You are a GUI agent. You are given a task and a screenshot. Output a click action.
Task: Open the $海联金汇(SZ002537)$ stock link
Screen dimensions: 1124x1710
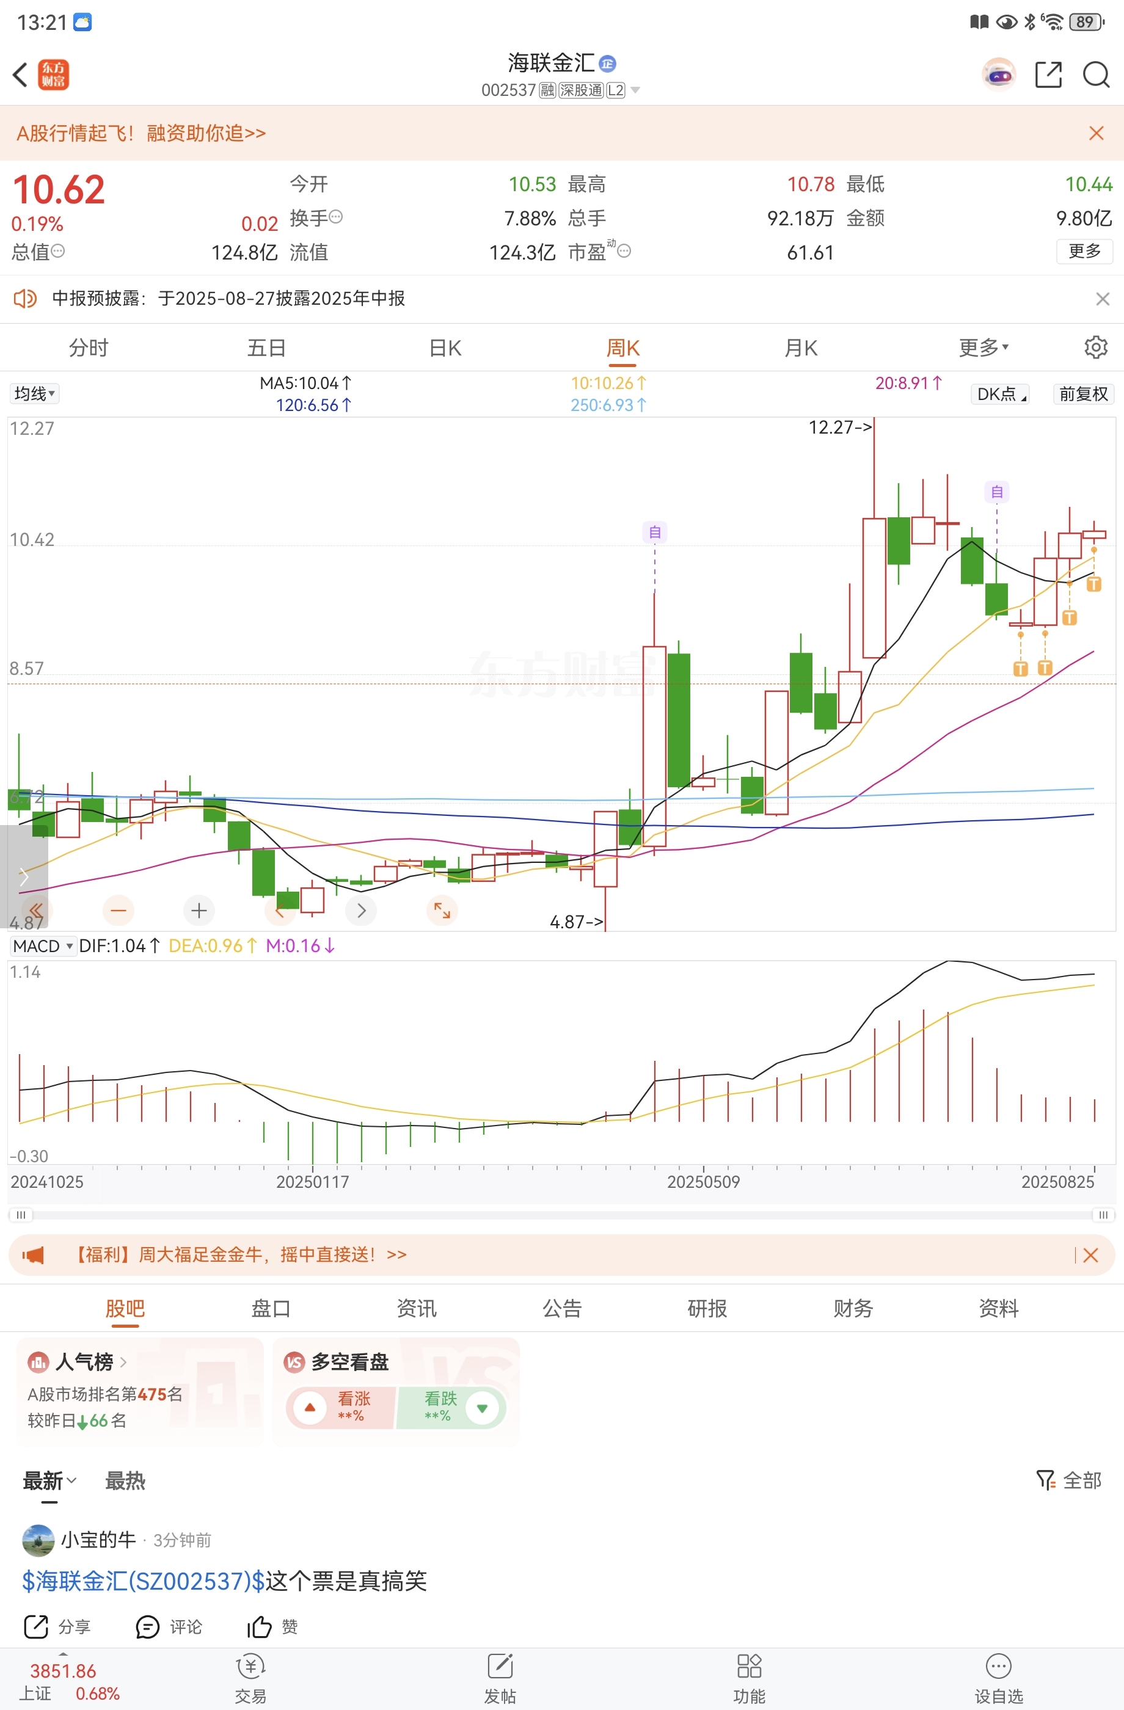143,1581
